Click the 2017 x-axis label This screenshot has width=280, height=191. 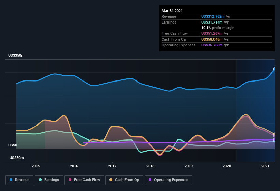tap(112, 166)
